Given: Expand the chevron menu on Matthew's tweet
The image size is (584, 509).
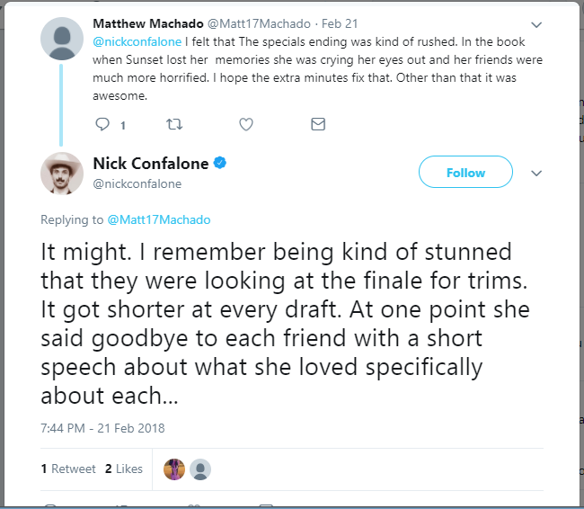Looking at the screenshot, I should (536, 24).
